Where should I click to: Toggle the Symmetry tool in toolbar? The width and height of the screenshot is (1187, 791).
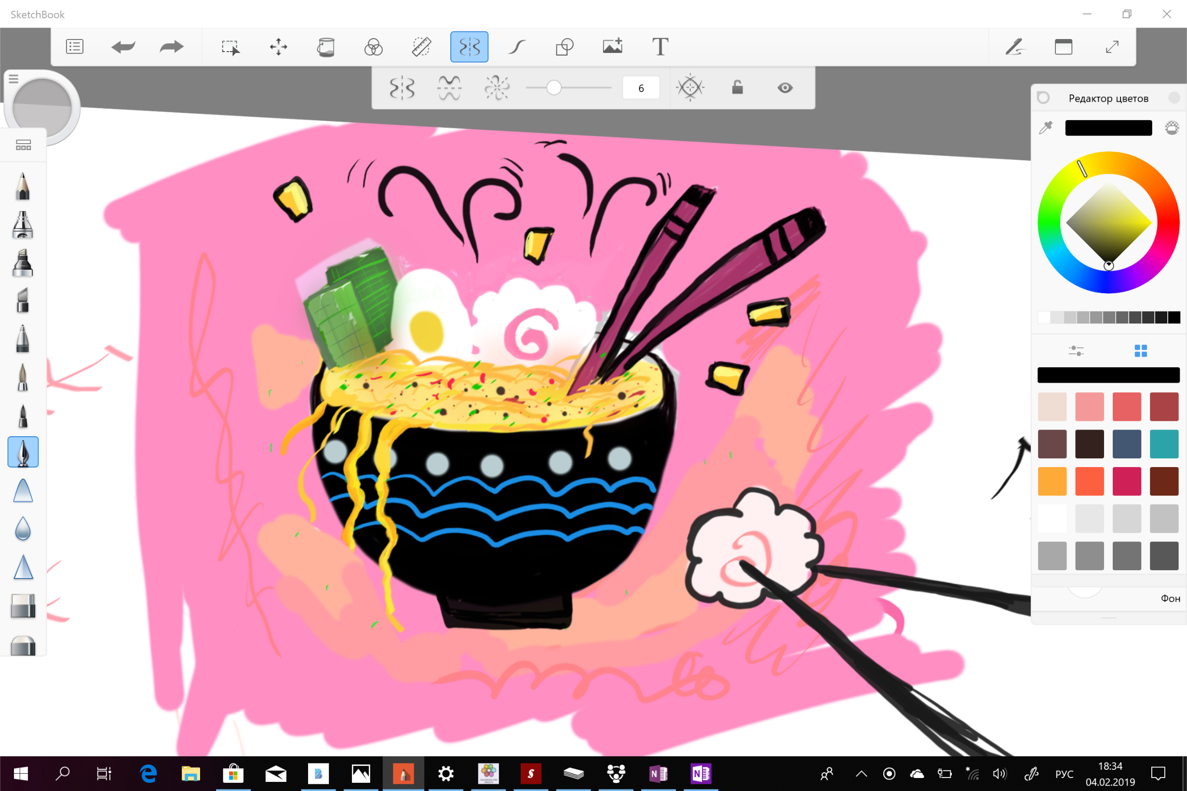[x=469, y=47]
